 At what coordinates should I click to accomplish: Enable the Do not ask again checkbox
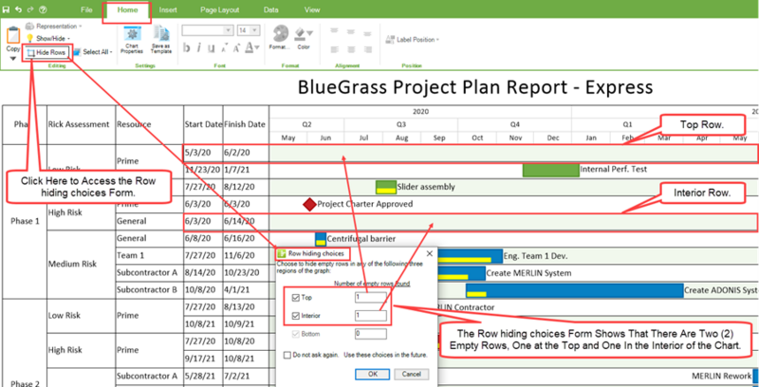coord(287,355)
